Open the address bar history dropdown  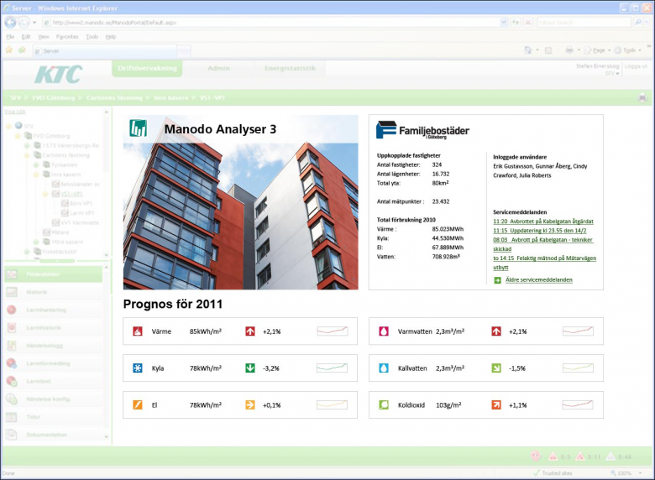point(504,23)
